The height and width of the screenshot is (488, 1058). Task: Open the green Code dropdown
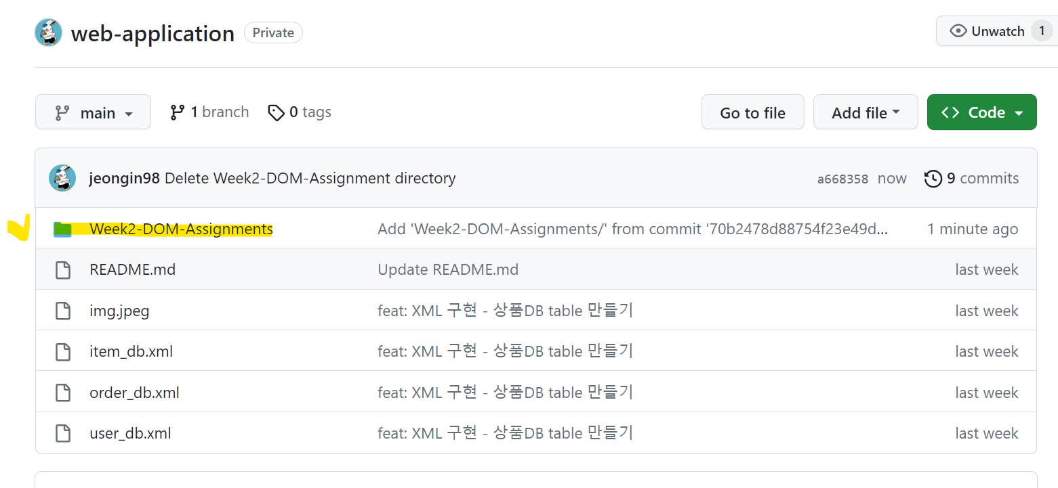(x=981, y=112)
